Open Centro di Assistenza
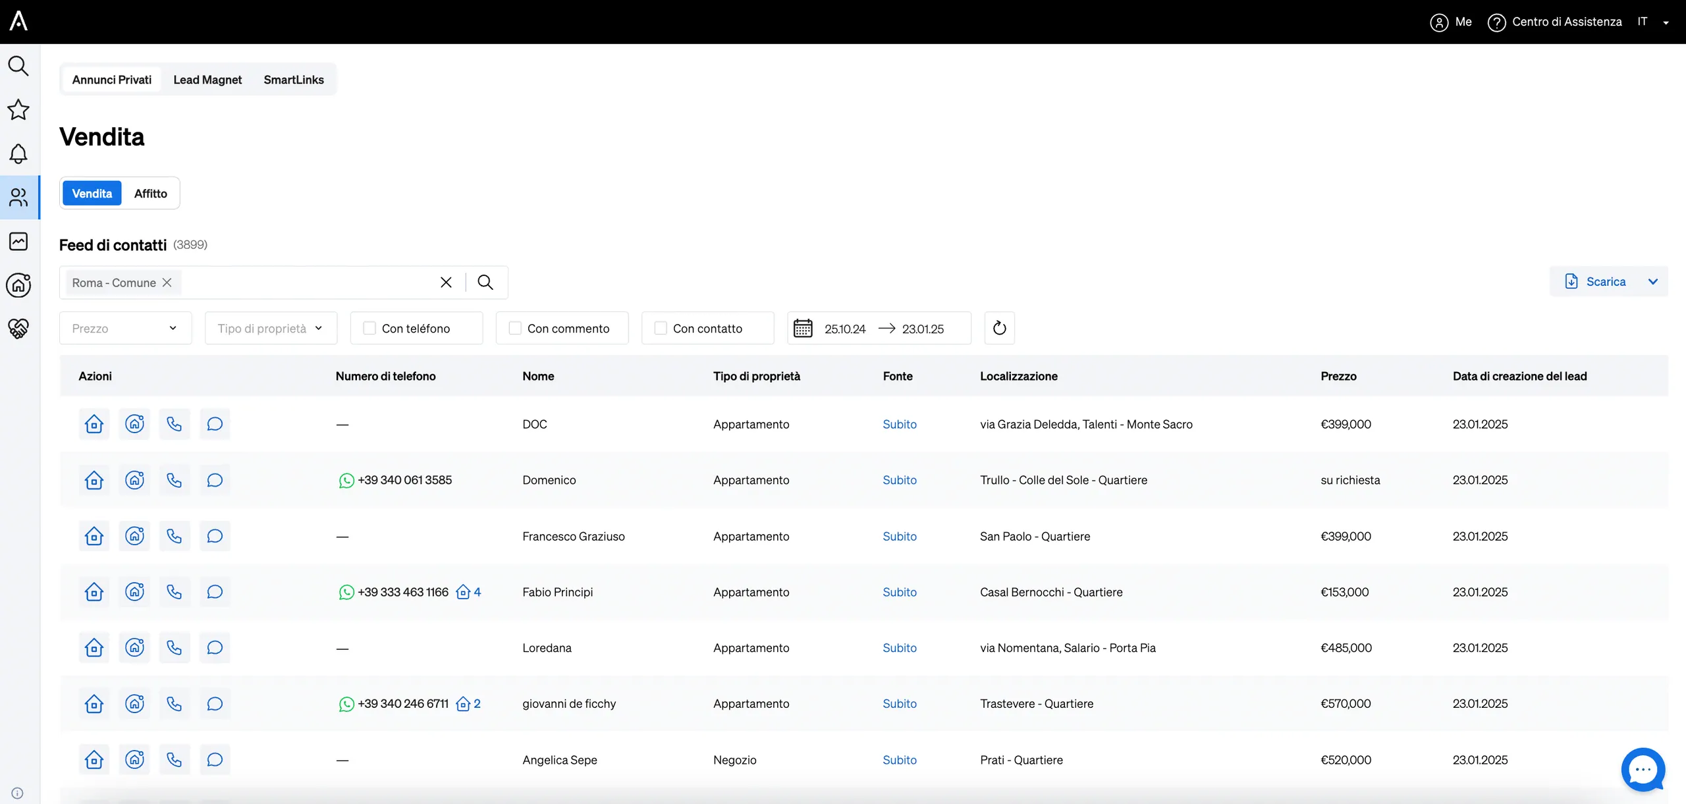This screenshot has width=1686, height=804. click(x=1555, y=22)
